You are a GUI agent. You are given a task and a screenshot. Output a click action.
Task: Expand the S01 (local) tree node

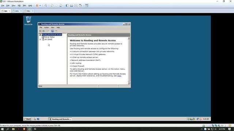point(40,39)
